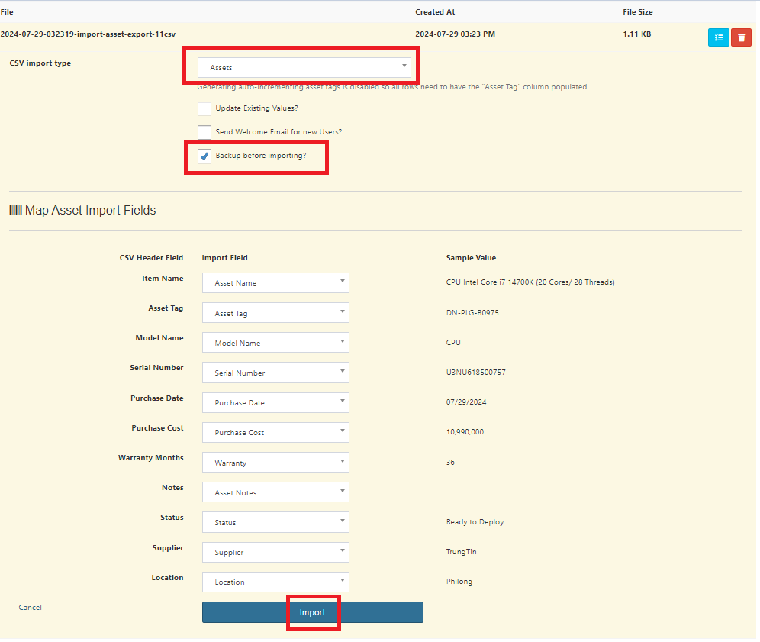Click the Cancel link
Viewport: 760px width, 642px height.
(x=31, y=608)
